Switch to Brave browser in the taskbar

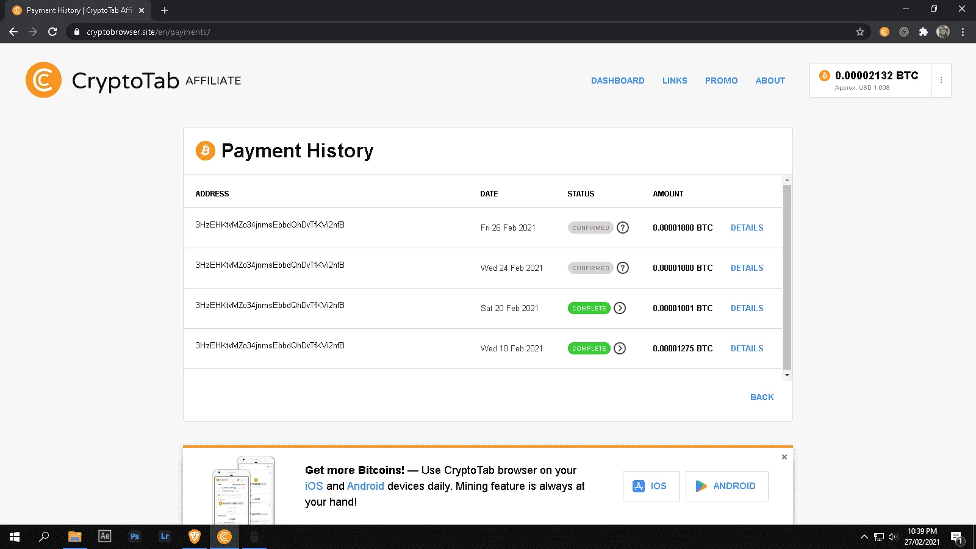click(195, 537)
